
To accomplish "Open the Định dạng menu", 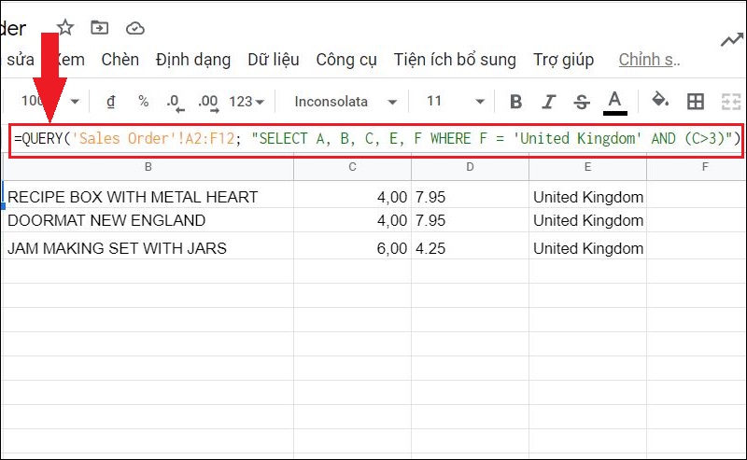I will (193, 60).
